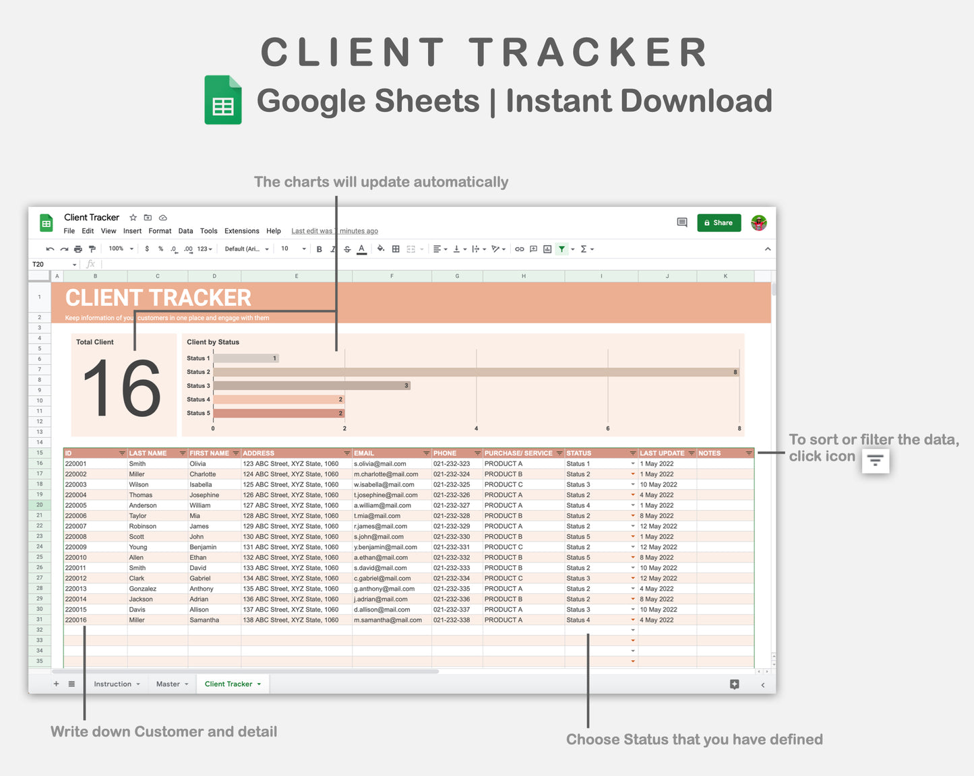Click the Functions (Σ) icon

[584, 249]
